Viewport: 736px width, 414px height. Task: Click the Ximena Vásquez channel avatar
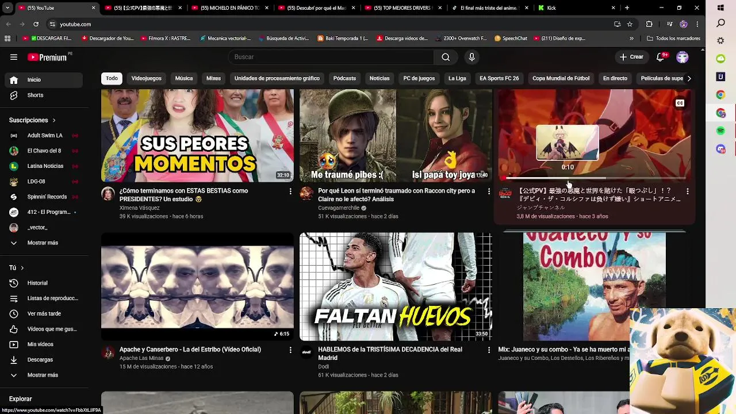coord(108,194)
